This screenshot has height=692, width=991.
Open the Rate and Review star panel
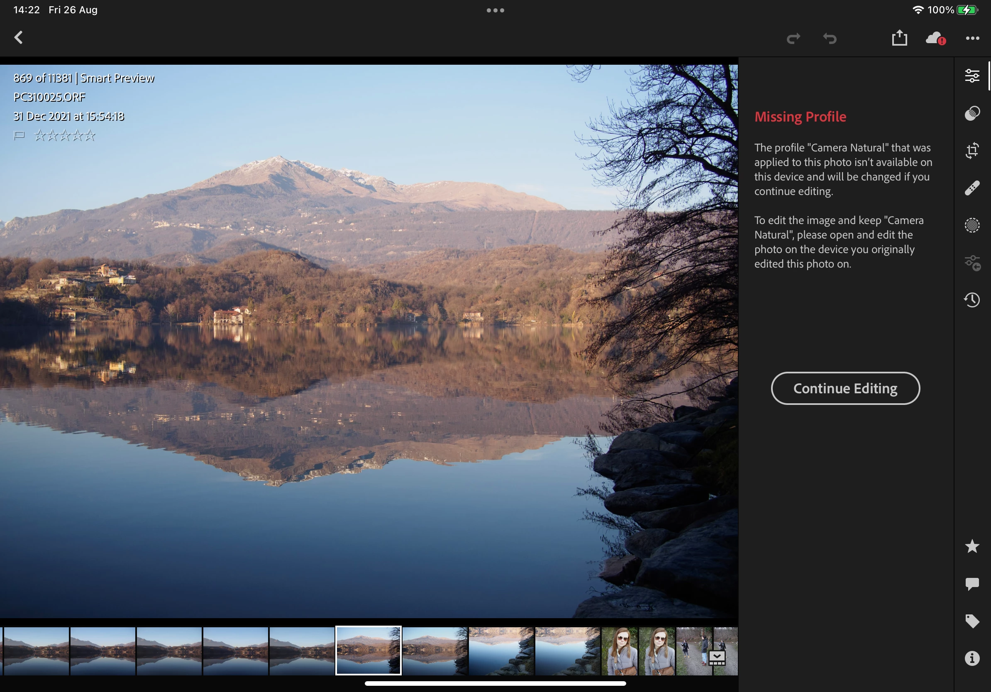[971, 546]
